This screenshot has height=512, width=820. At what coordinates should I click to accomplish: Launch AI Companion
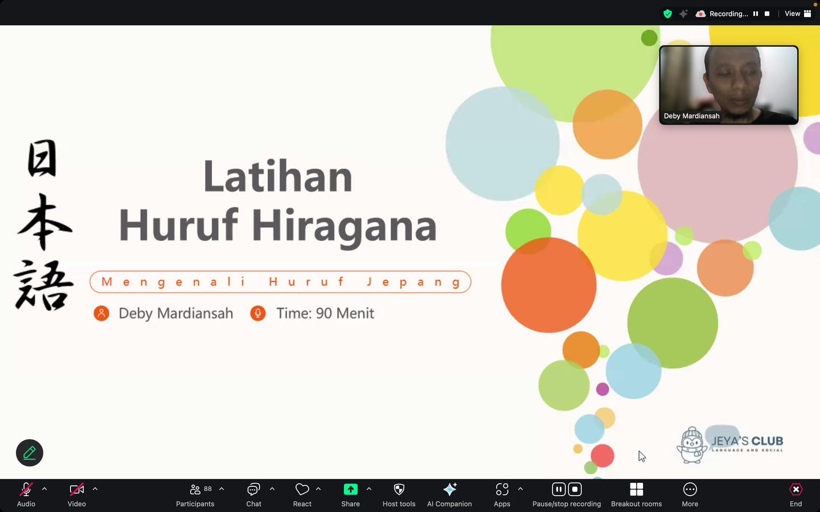click(x=449, y=494)
